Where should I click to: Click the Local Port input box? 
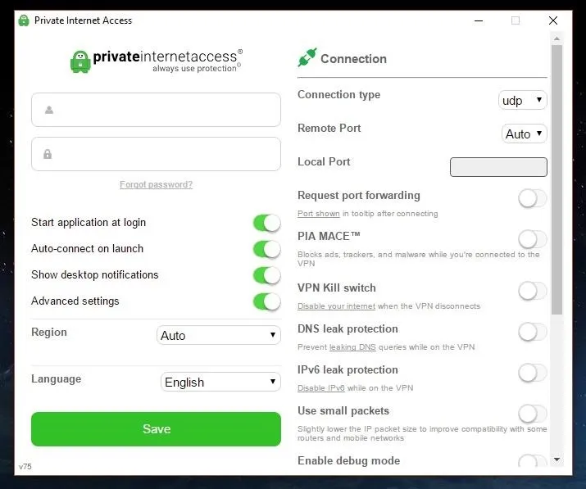[498, 167]
